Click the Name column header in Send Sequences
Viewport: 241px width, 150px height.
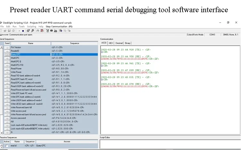pos(31,43)
